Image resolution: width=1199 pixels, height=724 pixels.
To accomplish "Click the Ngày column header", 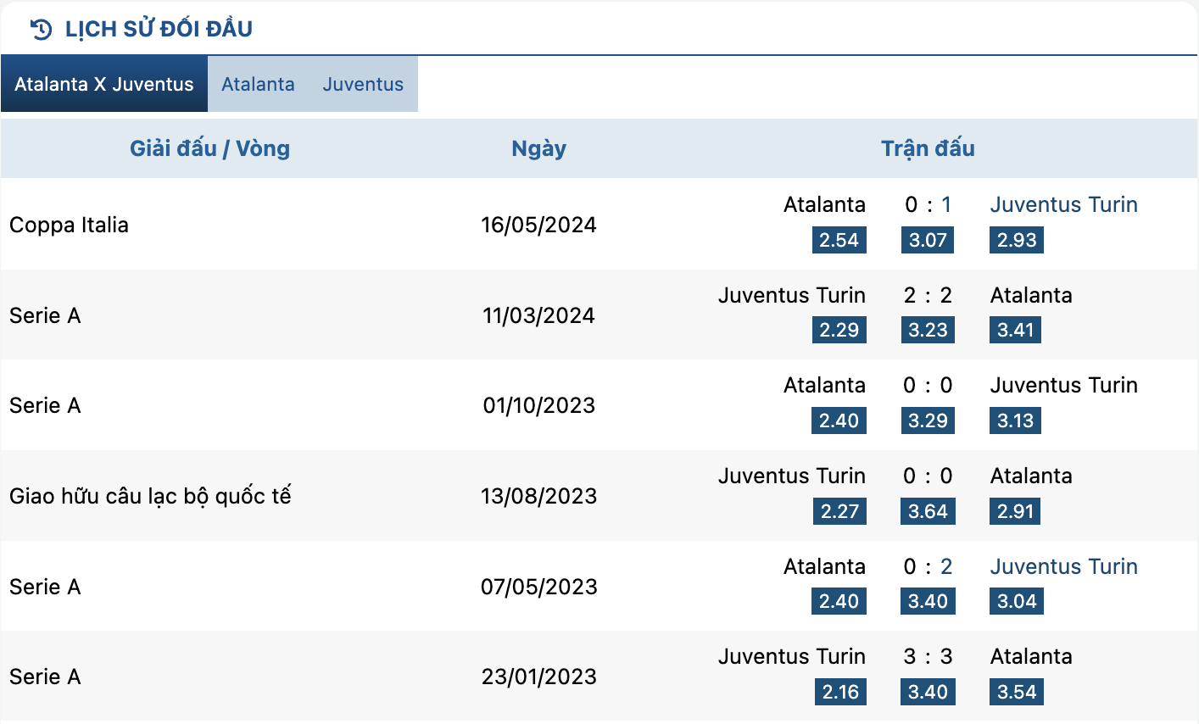I will 538,148.
